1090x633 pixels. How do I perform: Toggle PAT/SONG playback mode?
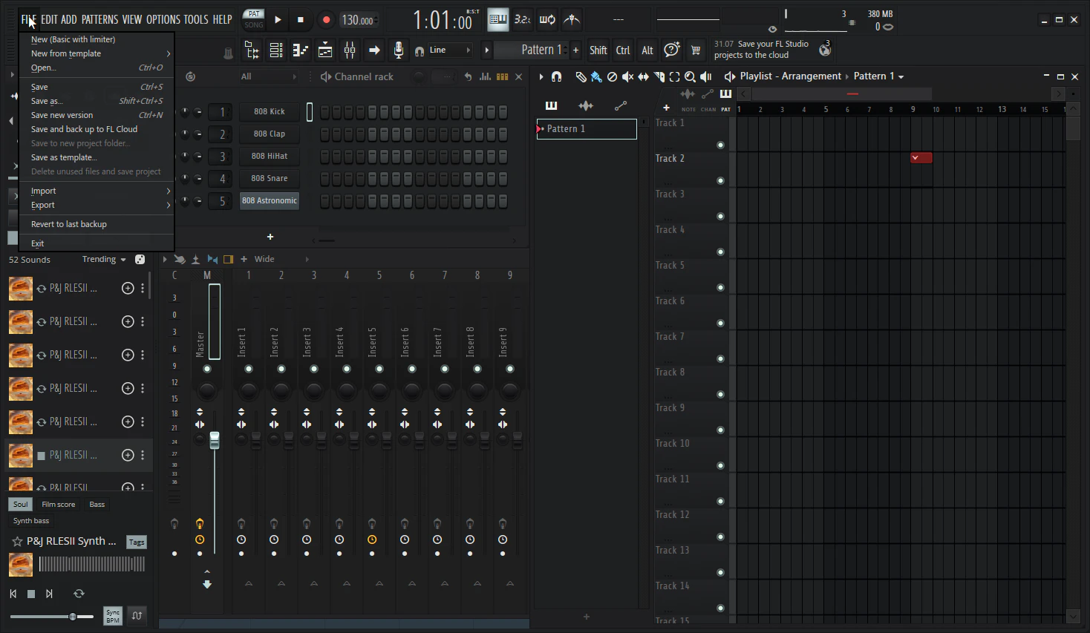click(x=254, y=19)
